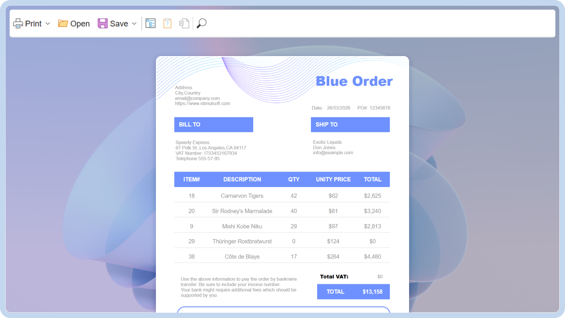The height and width of the screenshot is (318, 565).
Task: Expand the Print options dropdown arrow
Action: [x=48, y=24]
